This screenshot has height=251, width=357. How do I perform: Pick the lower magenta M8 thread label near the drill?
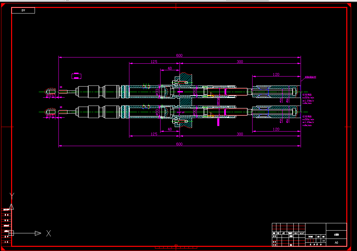coord(61,107)
